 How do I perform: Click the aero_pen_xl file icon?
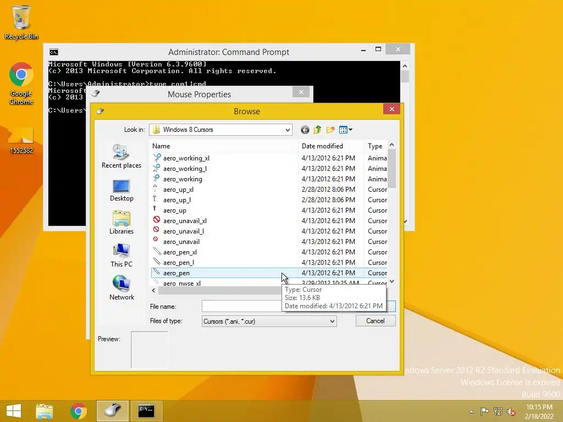click(157, 251)
